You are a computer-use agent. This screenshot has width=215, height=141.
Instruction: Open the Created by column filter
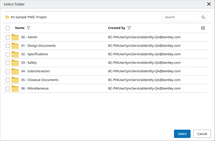(x=129, y=28)
